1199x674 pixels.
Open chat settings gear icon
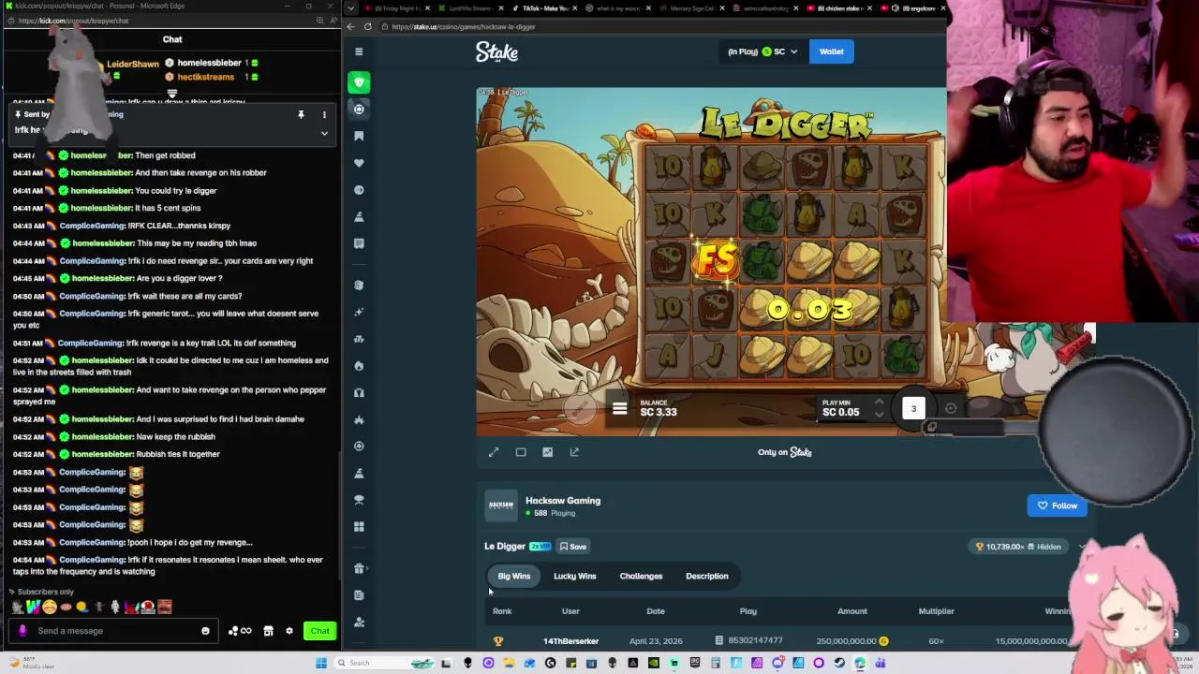(x=289, y=631)
